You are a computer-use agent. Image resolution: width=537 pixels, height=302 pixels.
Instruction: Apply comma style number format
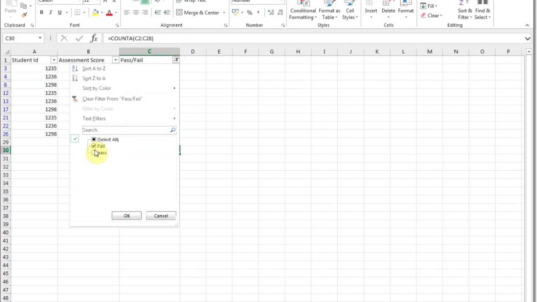(x=258, y=13)
